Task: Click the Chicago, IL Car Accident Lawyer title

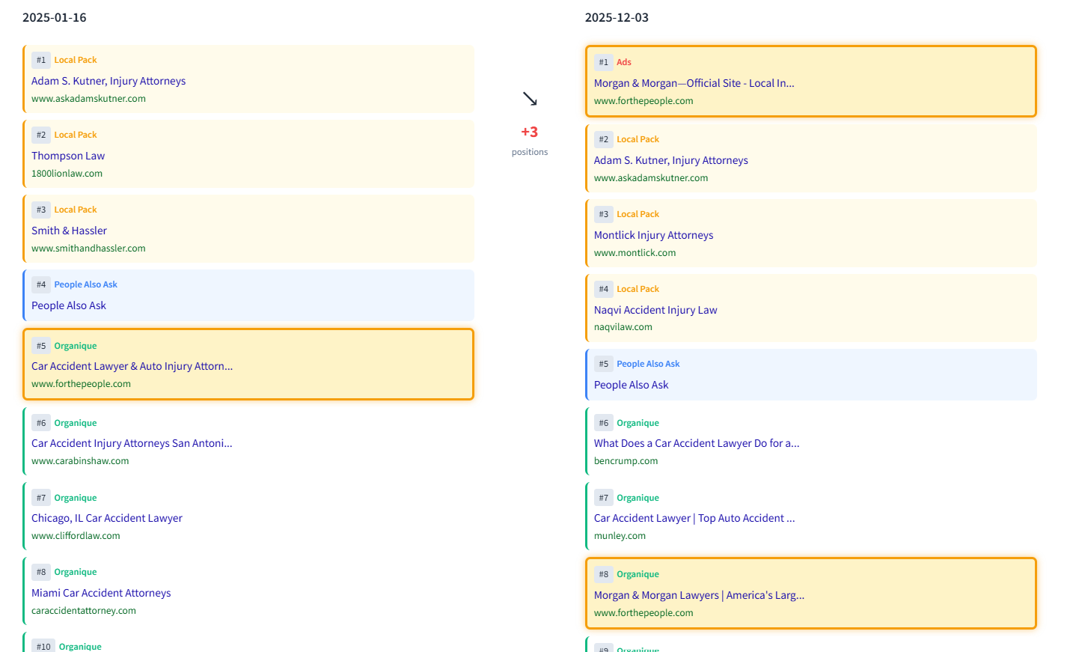Action: point(107,517)
